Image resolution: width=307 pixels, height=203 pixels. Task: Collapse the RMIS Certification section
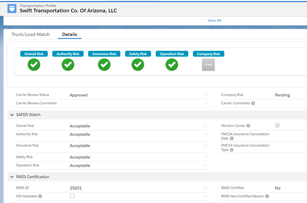click(x=12, y=177)
